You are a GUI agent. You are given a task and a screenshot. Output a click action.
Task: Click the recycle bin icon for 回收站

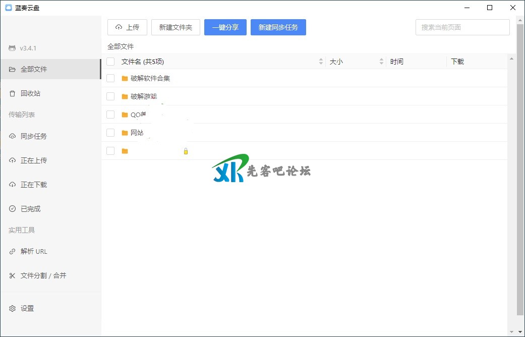(13, 93)
